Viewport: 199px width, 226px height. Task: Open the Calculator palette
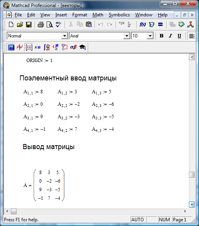click(11, 47)
